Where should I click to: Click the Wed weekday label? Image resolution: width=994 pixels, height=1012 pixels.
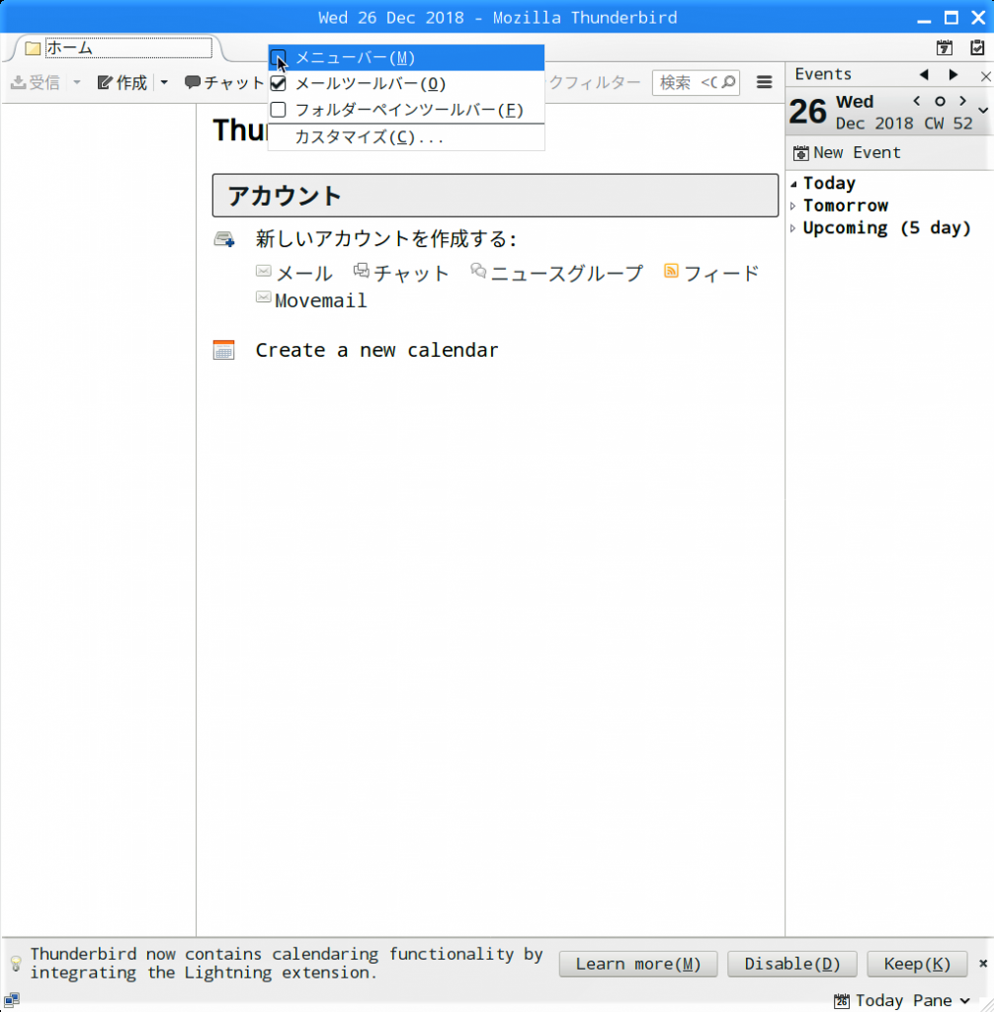click(855, 102)
